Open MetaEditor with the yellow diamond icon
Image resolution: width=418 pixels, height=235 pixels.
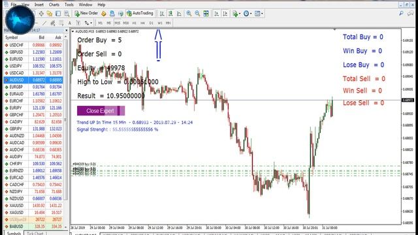(104, 13)
